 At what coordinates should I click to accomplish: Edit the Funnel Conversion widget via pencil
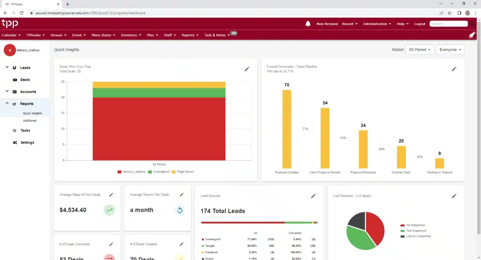pos(454,69)
